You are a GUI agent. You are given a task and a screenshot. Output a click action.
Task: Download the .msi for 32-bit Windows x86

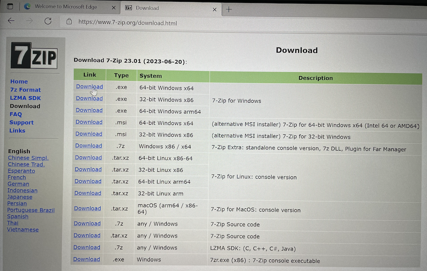pos(89,134)
